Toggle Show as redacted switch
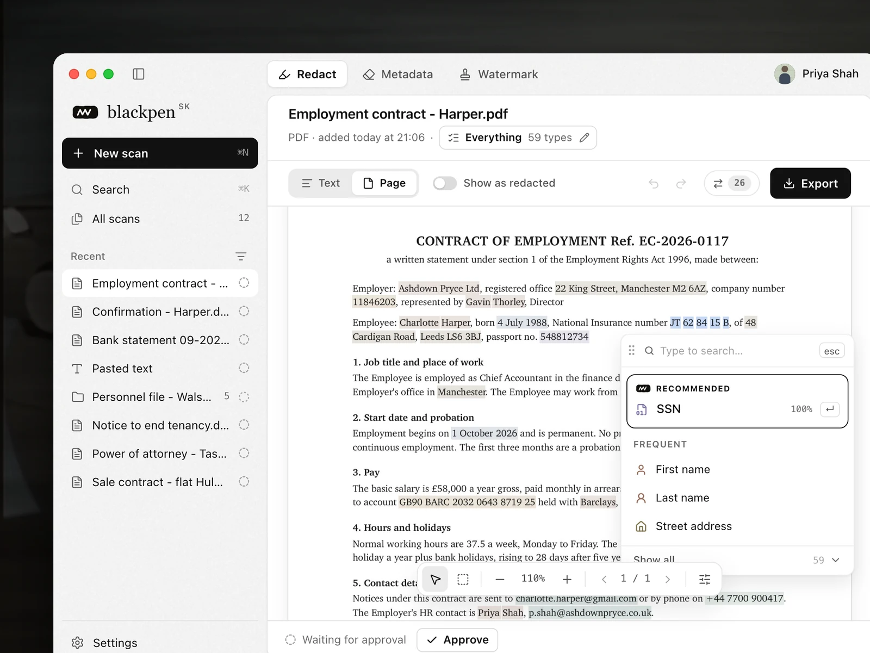The height and width of the screenshot is (653, 870). coord(445,183)
